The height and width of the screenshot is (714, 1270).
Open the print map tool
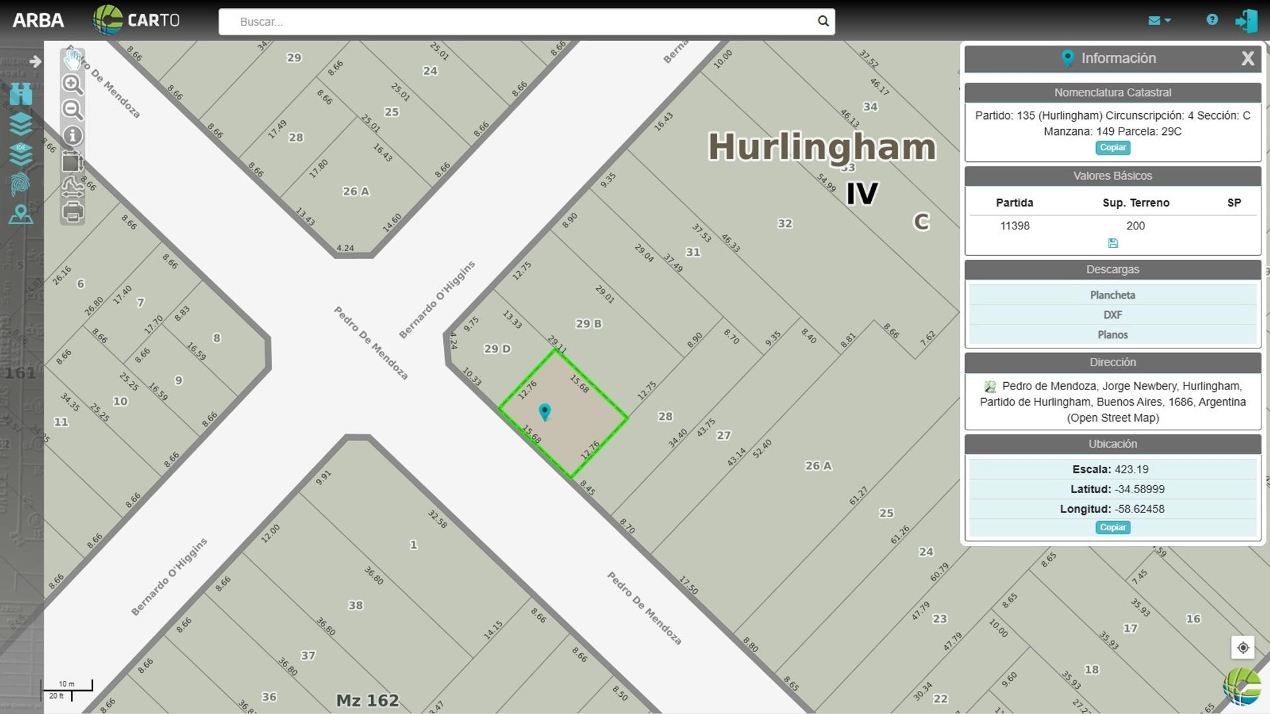click(x=73, y=212)
